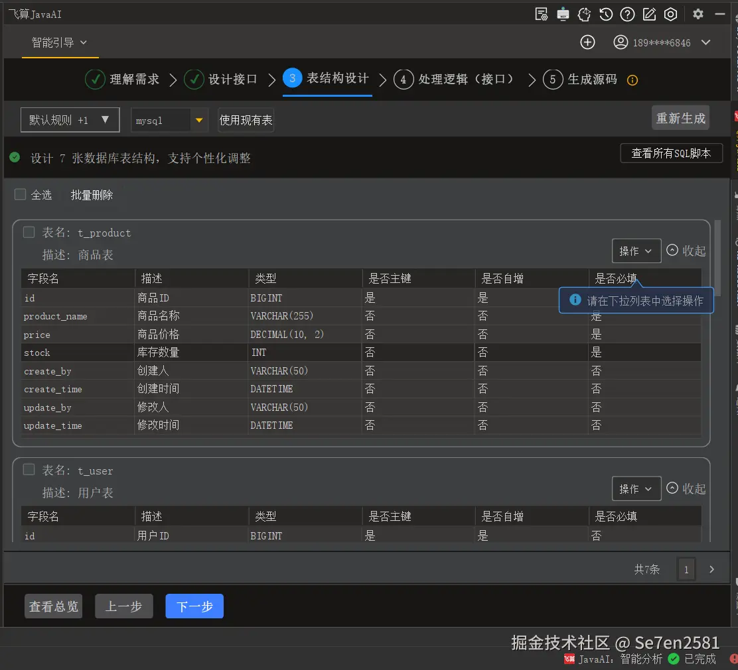Collapse t_user table via 收起
Screen dimensions: 738x670
(694, 488)
